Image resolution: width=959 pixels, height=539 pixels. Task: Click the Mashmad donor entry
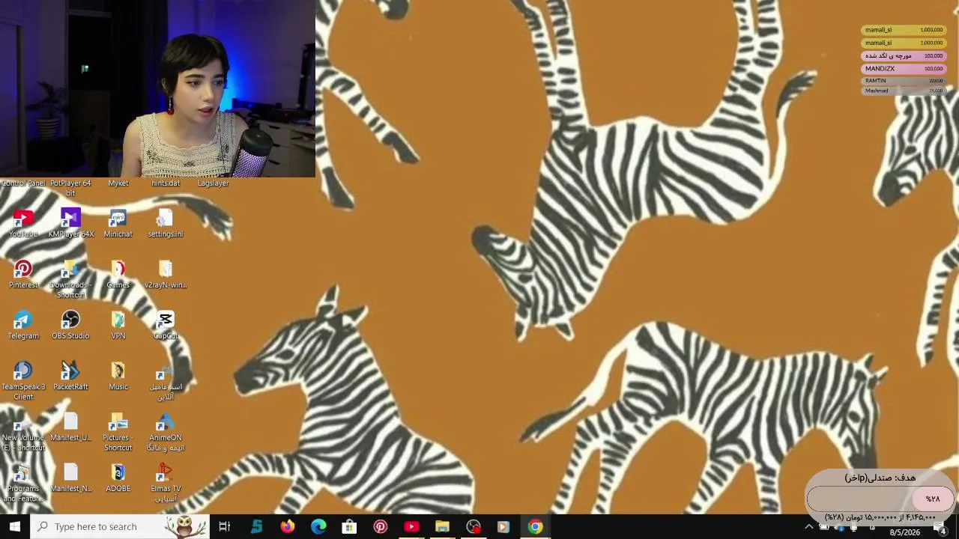[904, 91]
